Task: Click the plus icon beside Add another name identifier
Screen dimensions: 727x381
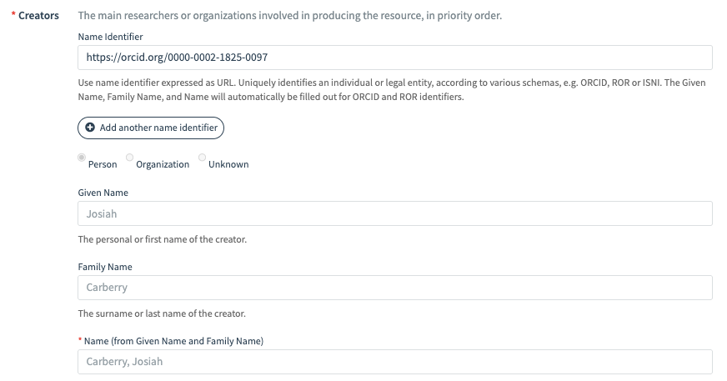Action: 90,128
